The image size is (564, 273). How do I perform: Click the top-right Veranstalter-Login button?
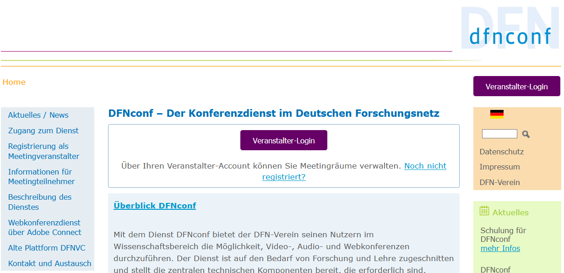tap(517, 86)
